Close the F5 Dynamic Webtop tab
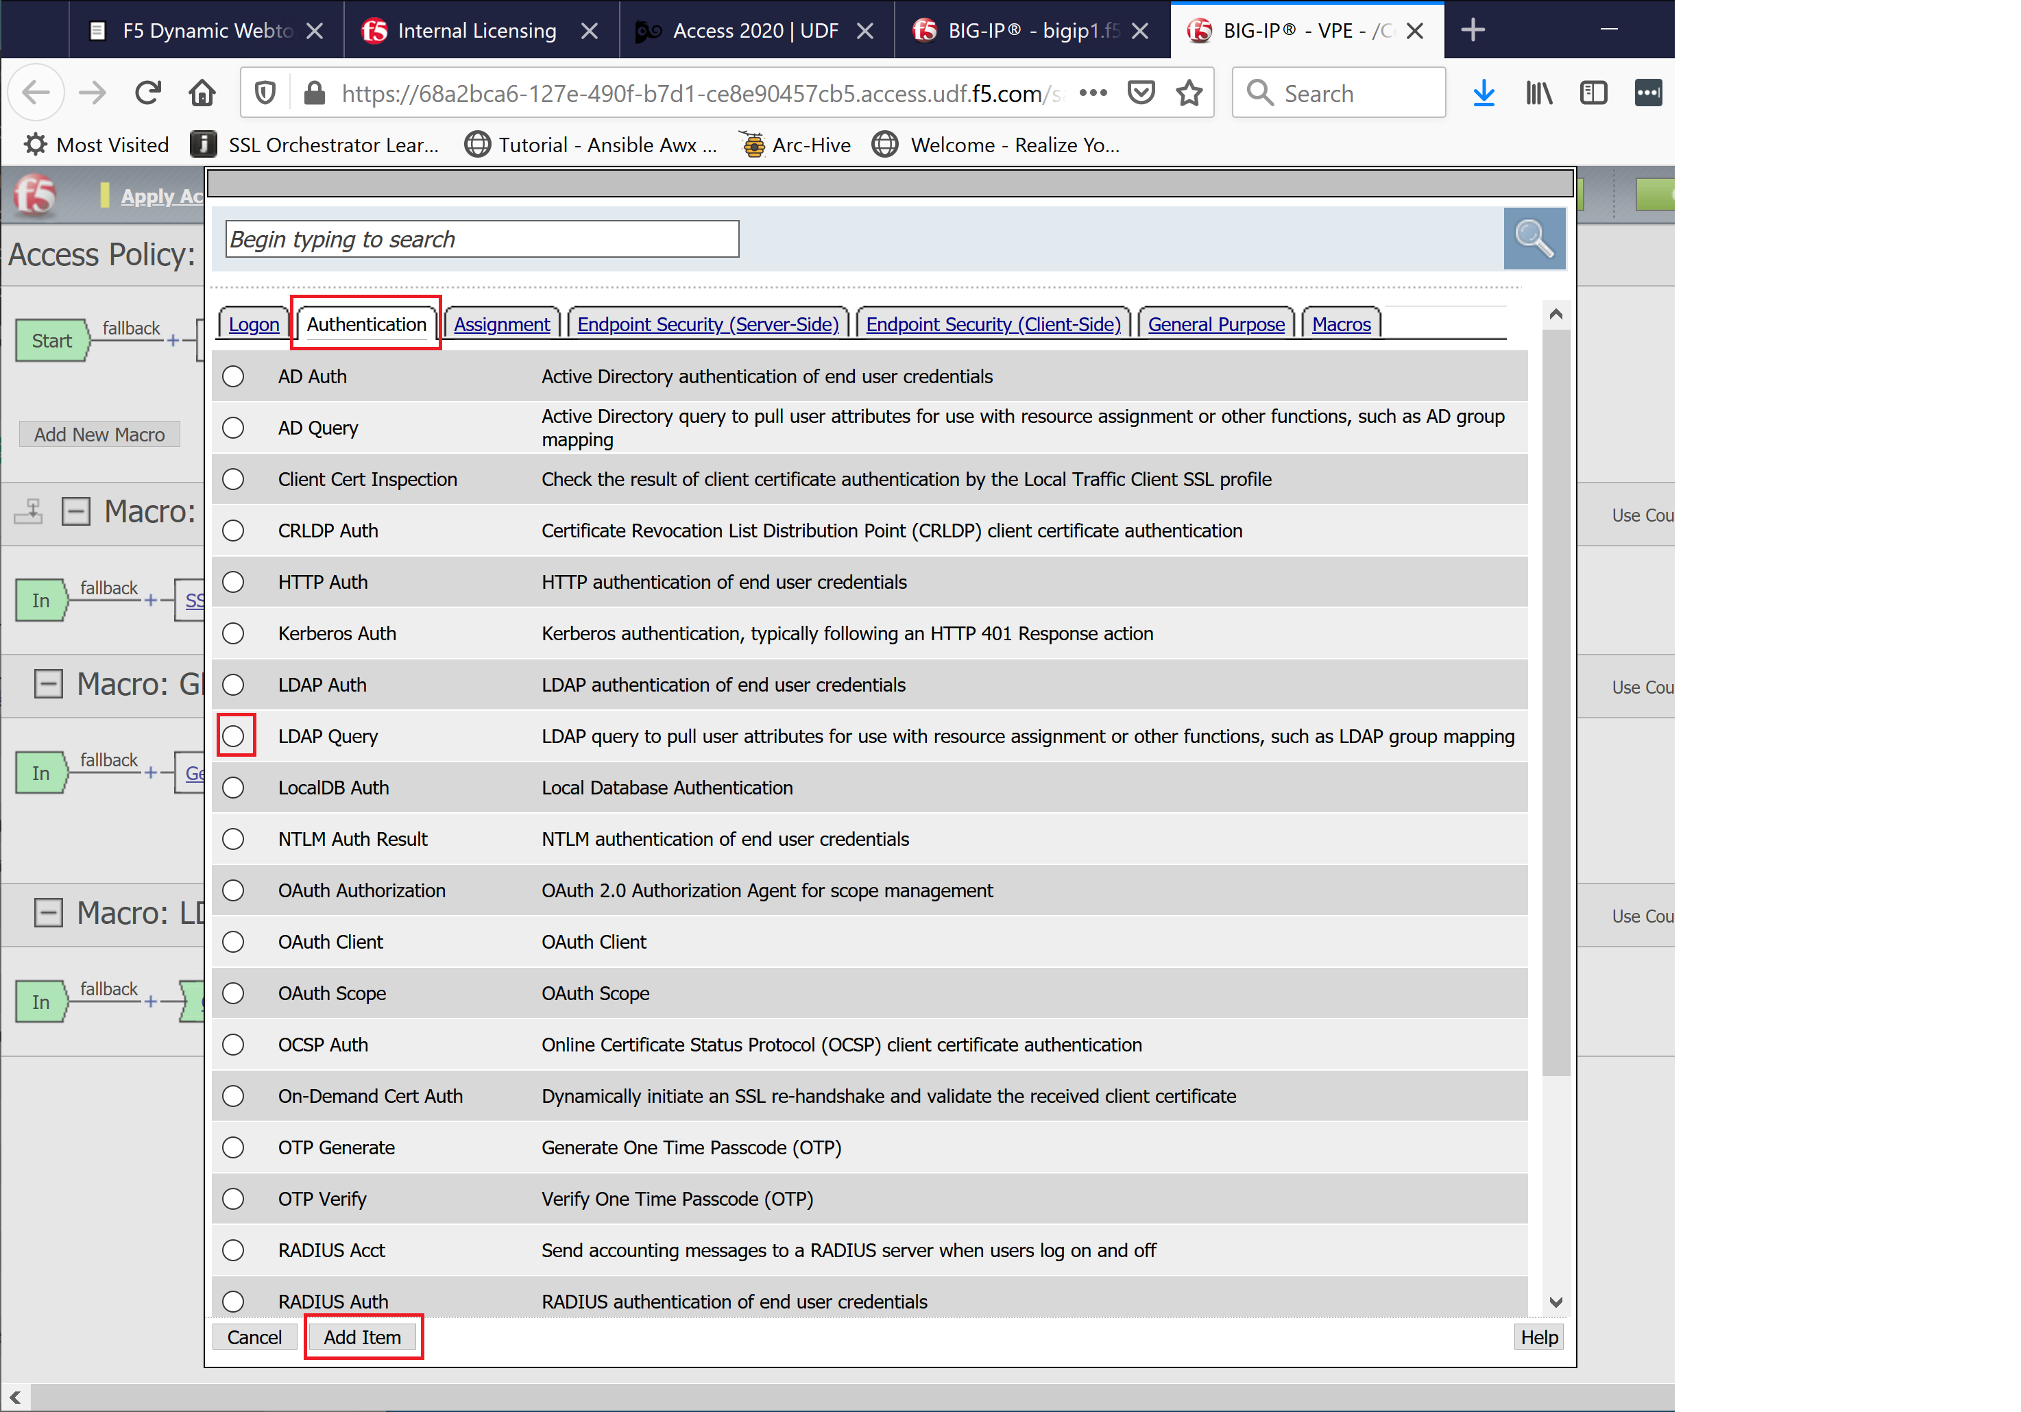The height and width of the screenshot is (1412, 2021). (x=314, y=31)
